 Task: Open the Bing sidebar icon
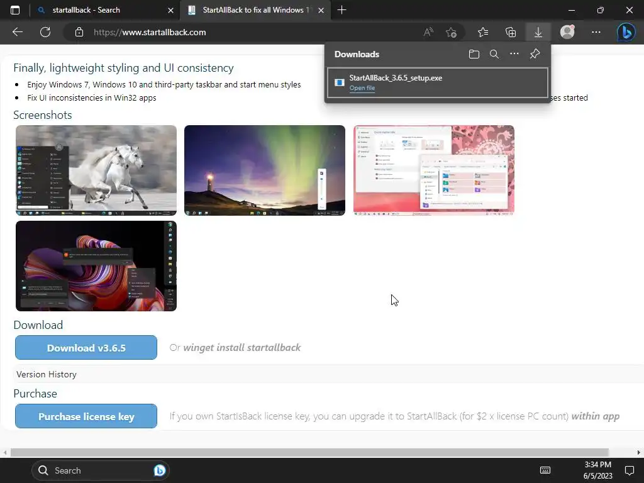point(626,32)
